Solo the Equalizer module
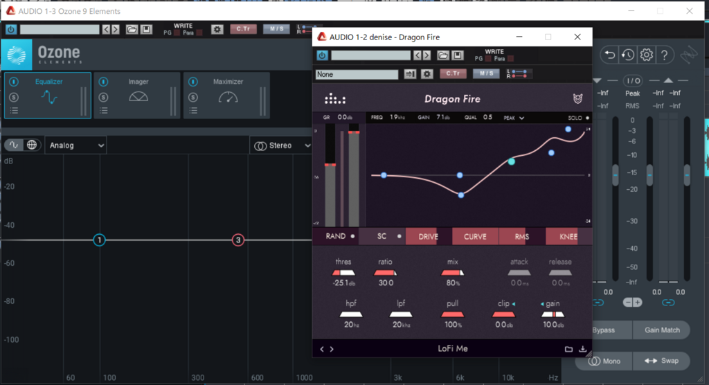The image size is (709, 385). (14, 97)
